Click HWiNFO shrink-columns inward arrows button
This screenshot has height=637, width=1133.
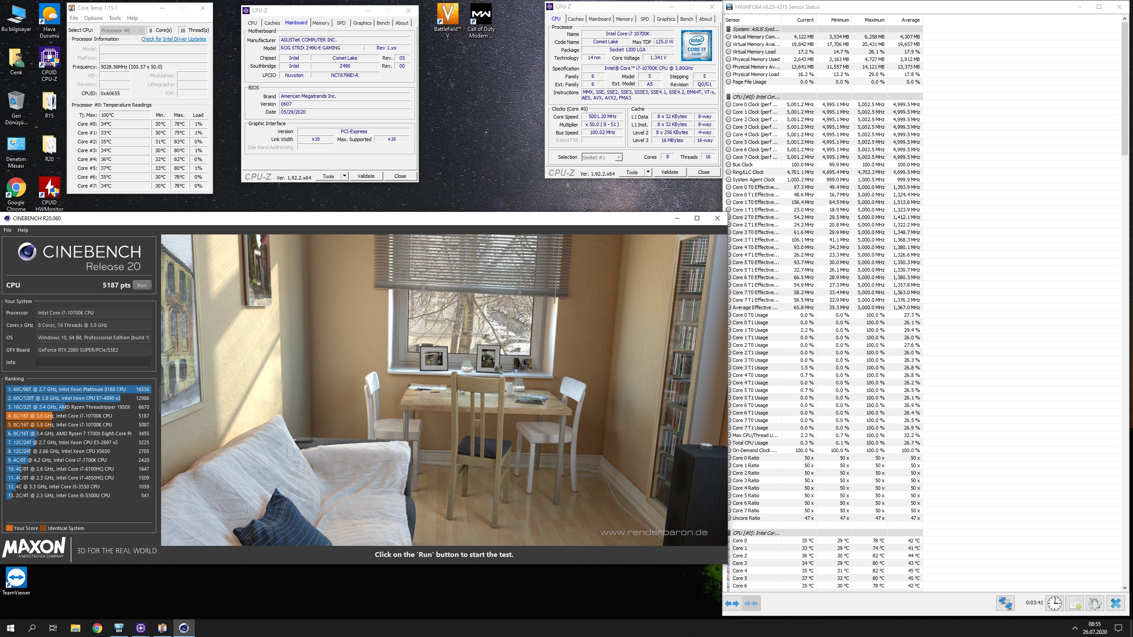click(751, 603)
